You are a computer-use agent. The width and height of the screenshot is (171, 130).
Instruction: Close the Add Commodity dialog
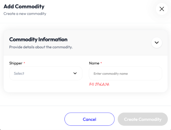162,9
